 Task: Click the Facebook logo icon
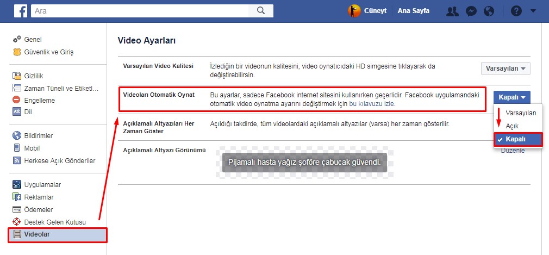tap(21, 11)
